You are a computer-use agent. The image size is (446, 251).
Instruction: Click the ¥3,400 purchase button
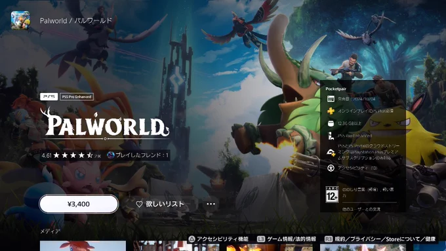click(x=79, y=204)
